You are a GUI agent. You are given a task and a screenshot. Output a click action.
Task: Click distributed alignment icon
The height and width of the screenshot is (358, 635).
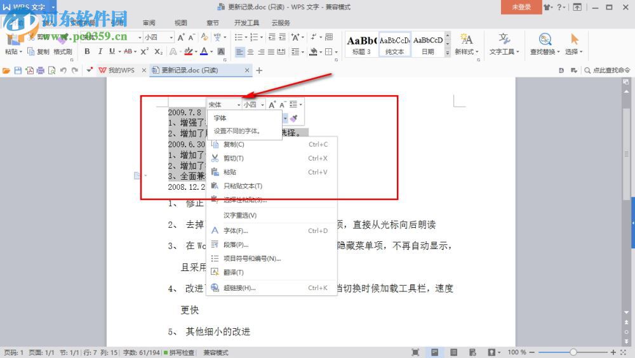point(281,51)
